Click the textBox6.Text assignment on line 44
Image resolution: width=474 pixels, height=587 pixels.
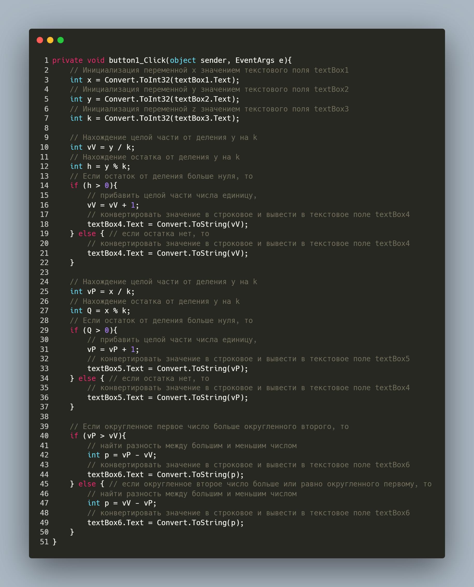(x=166, y=474)
